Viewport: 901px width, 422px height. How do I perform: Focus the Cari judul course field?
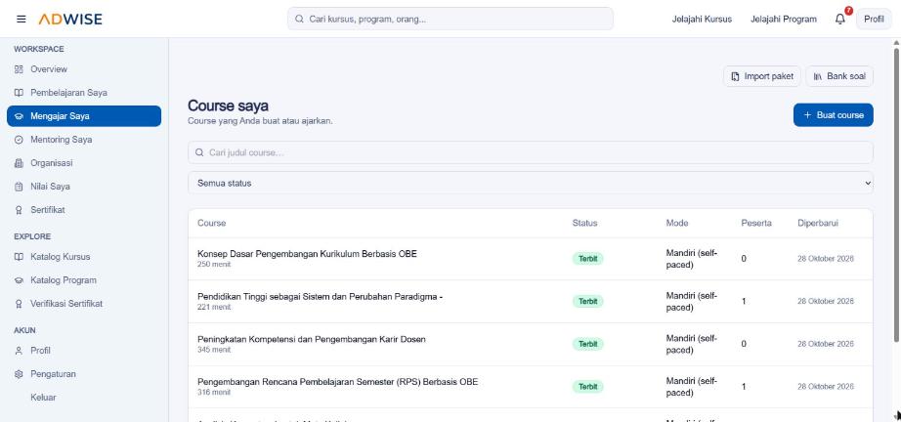point(531,152)
